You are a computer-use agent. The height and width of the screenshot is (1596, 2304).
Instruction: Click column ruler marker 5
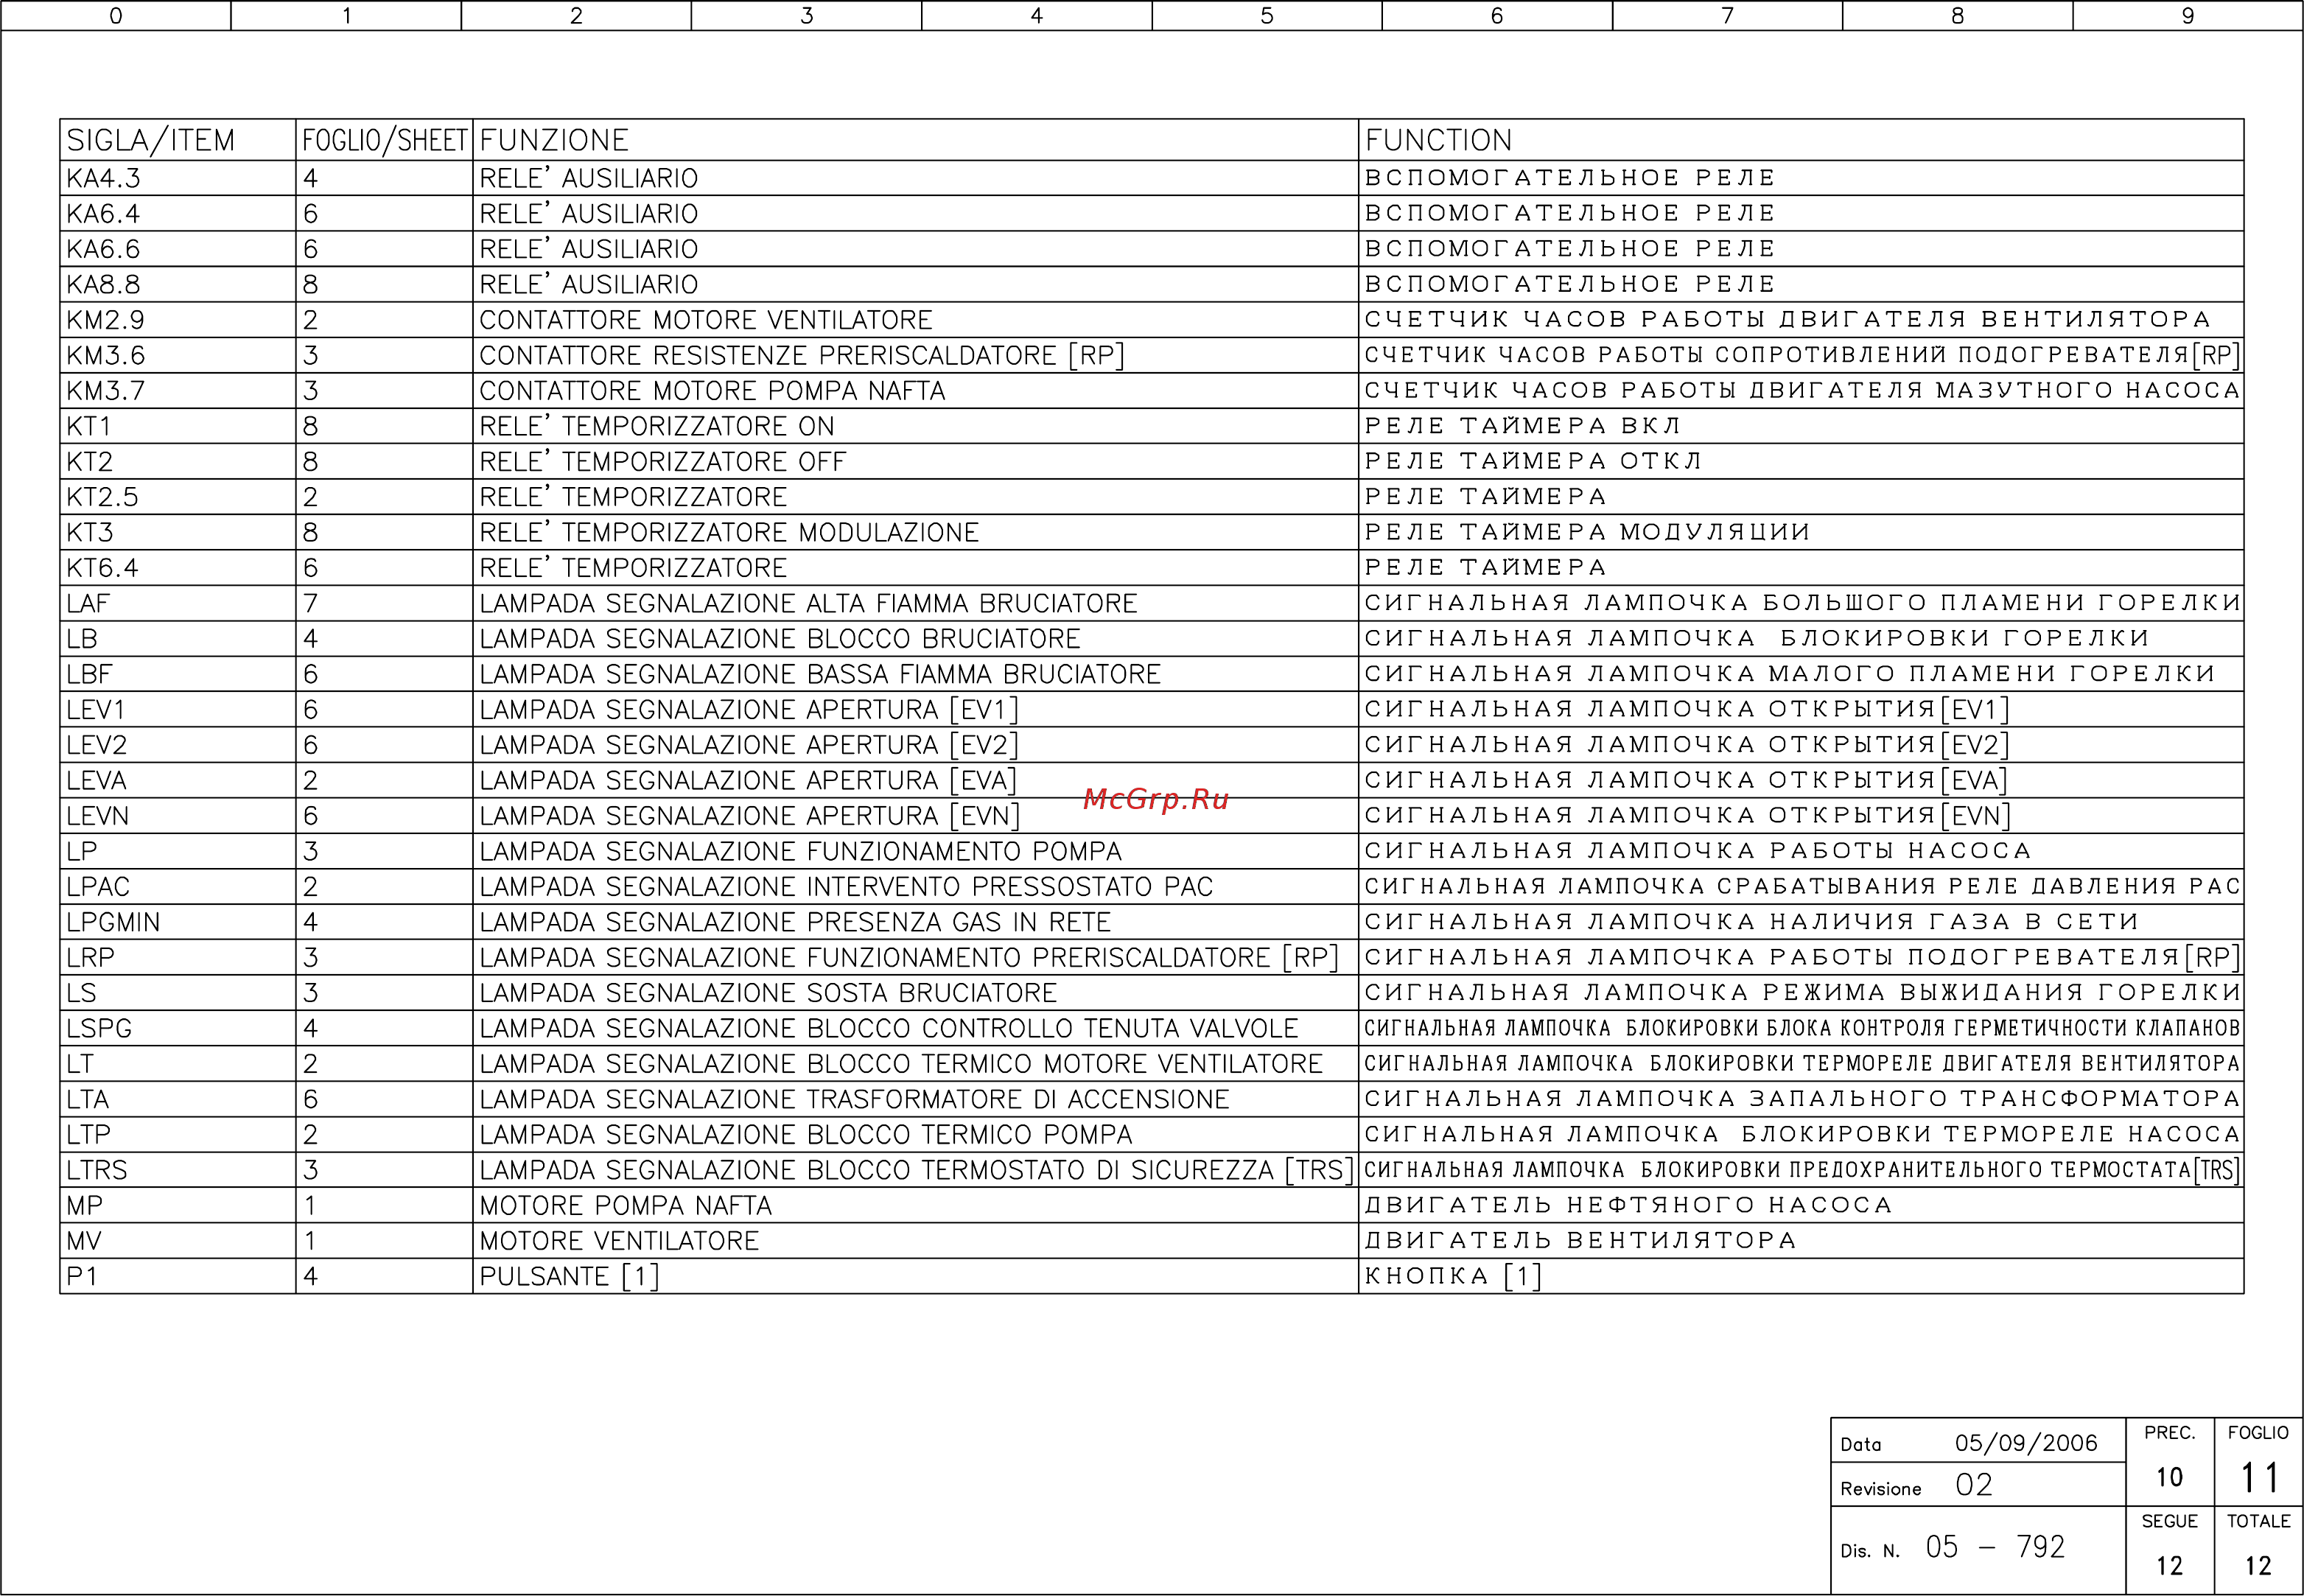pos(1267,16)
